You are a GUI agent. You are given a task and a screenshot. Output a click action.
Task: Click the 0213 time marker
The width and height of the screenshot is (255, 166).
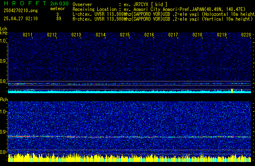76,35
